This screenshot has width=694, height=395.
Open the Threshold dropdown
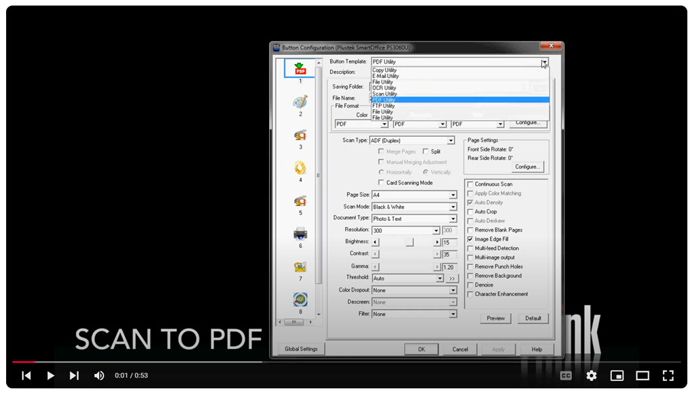coord(439,278)
